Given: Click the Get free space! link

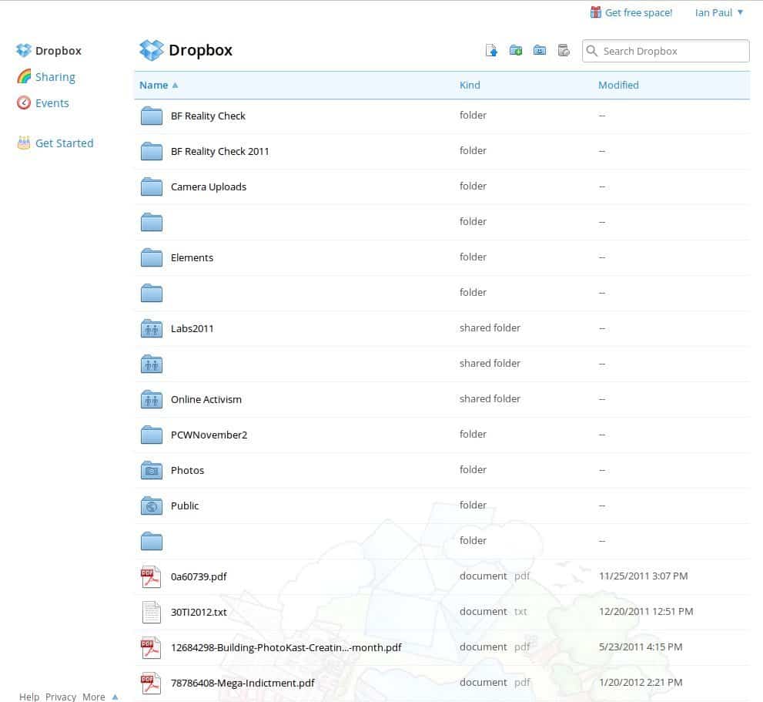Looking at the screenshot, I should [x=638, y=12].
